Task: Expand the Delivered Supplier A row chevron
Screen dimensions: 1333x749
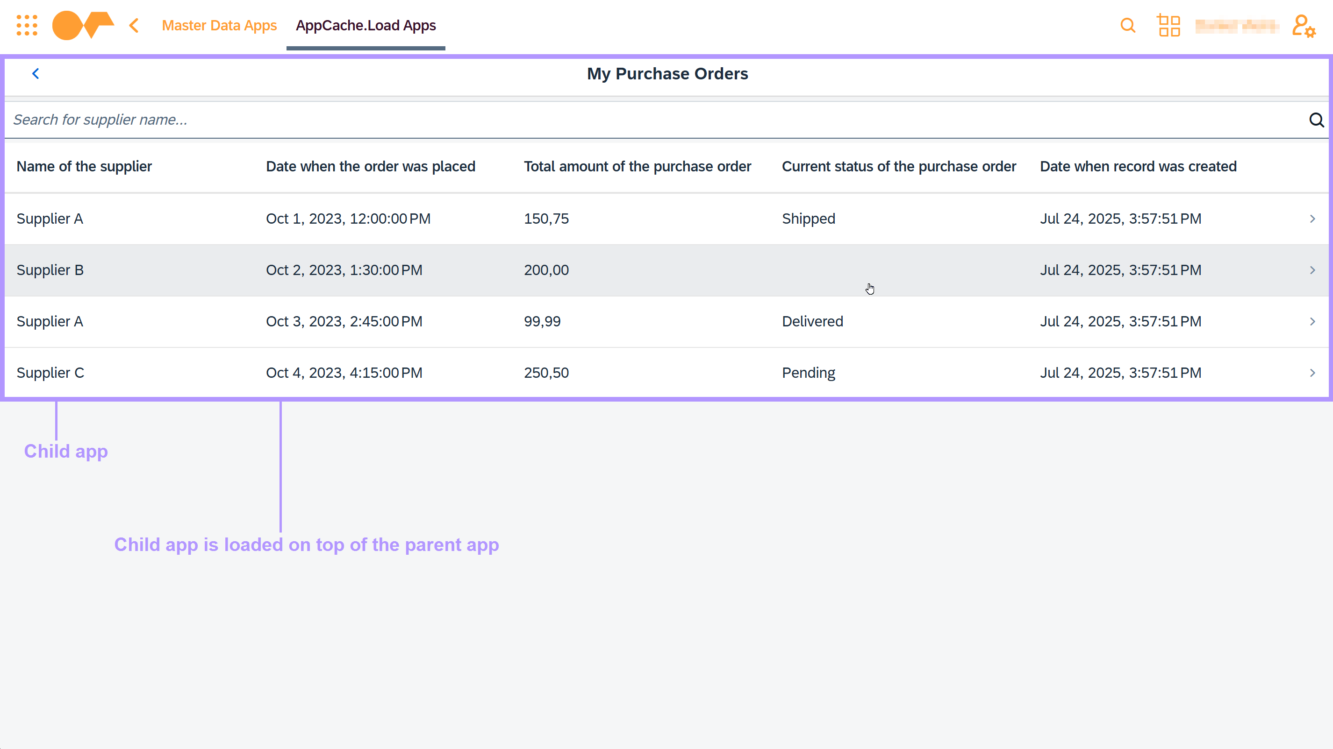Action: coord(1312,322)
